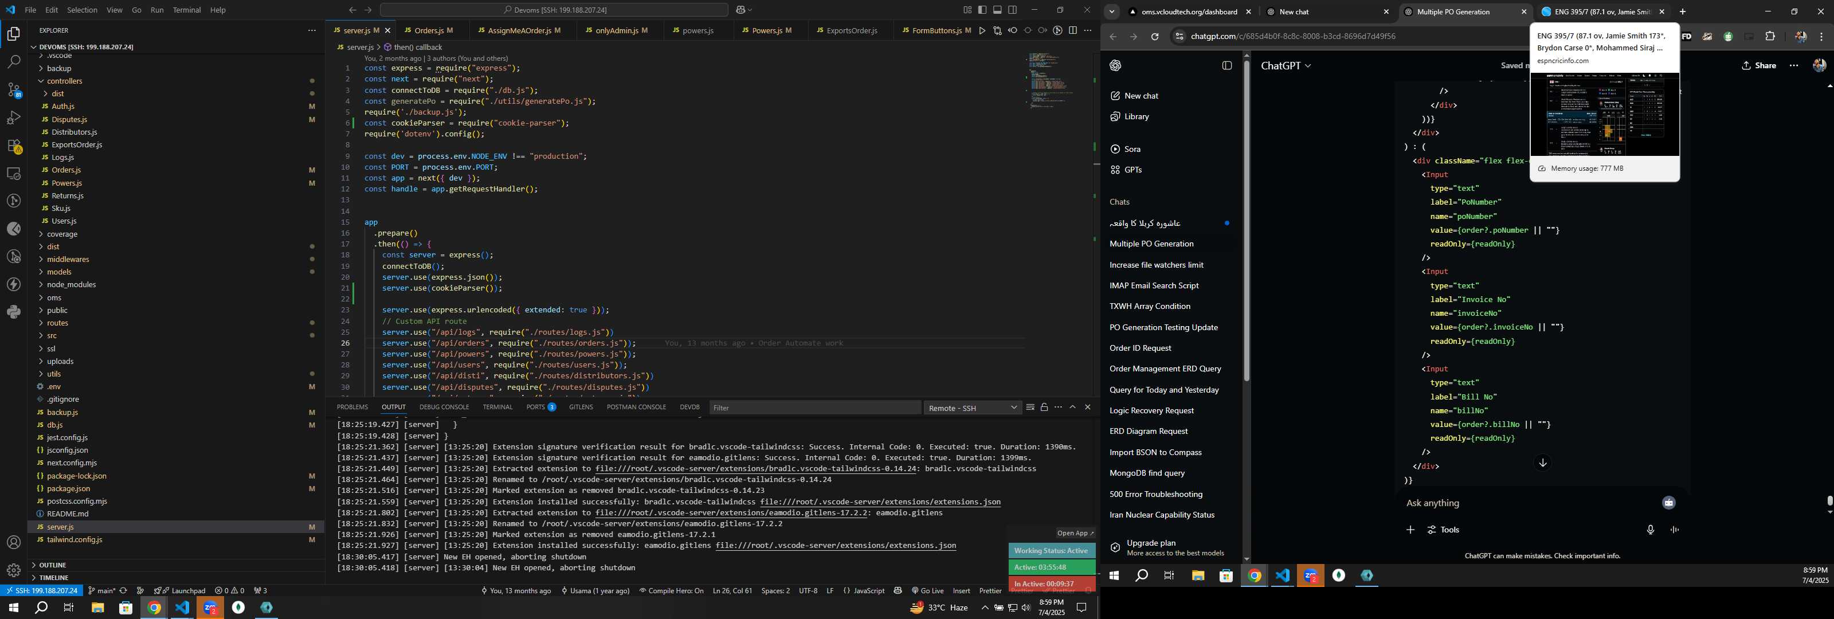This screenshot has width=1834, height=619.
Task: Open the Selection menu in VS Code
Action: click(x=82, y=10)
